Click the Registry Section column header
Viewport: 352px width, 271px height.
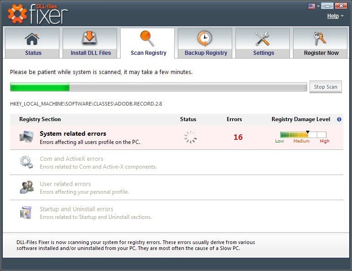pyautogui.click(x=40, y=119)
